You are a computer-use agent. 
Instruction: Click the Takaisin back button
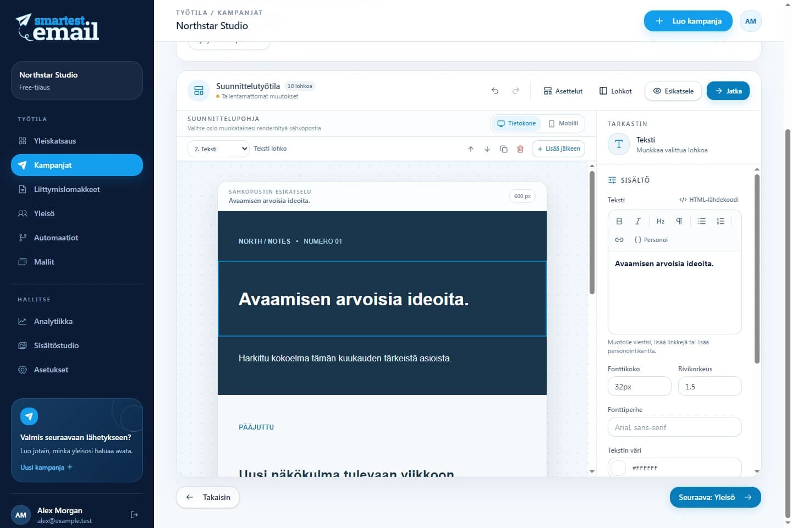pos(208,497)
